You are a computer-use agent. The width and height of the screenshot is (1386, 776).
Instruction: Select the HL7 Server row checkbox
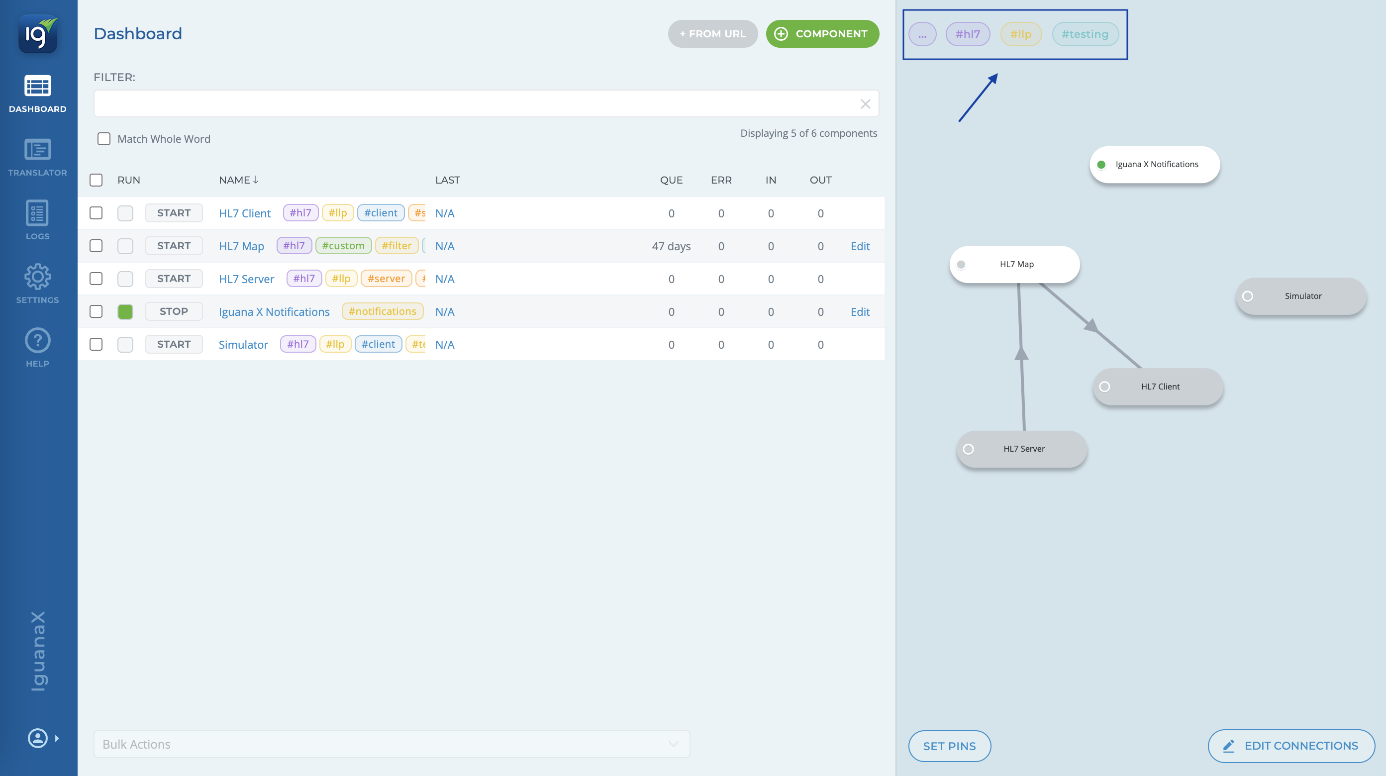tap(96, 279)
